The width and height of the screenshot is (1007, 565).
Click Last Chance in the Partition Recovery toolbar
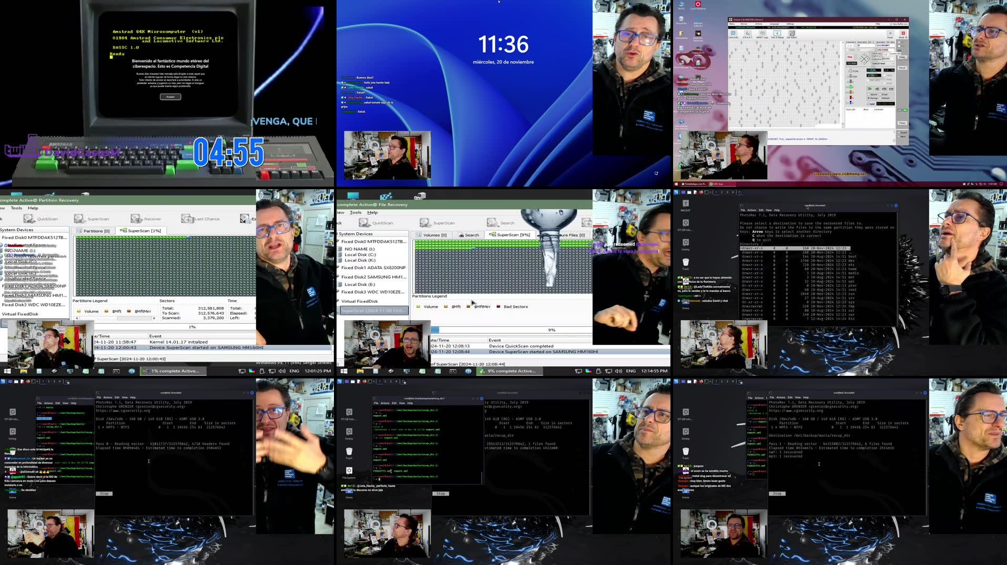[200, 219]
